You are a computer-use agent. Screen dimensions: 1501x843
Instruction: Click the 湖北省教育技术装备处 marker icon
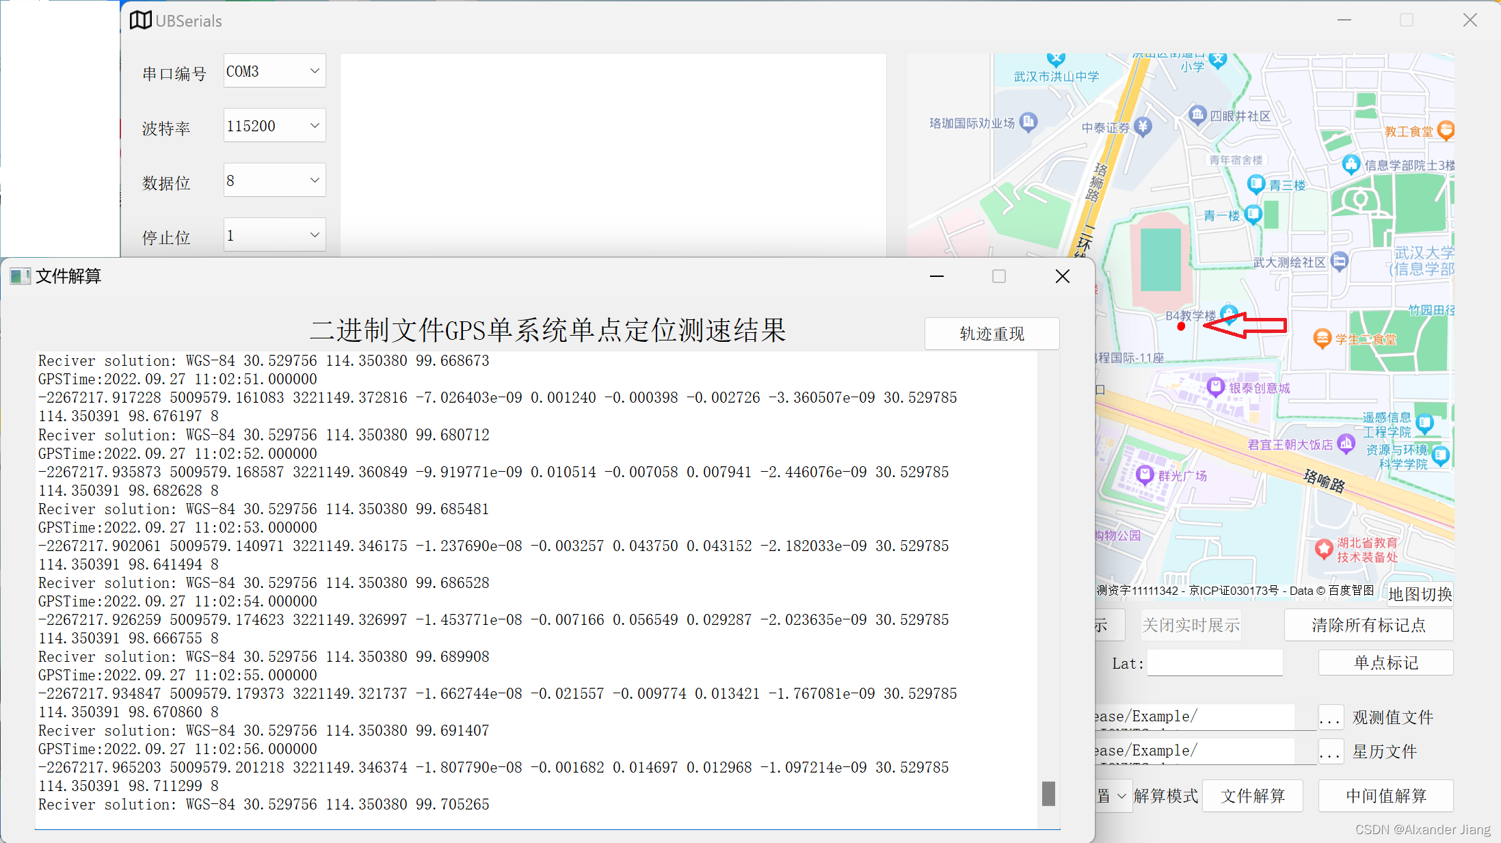1325,549
